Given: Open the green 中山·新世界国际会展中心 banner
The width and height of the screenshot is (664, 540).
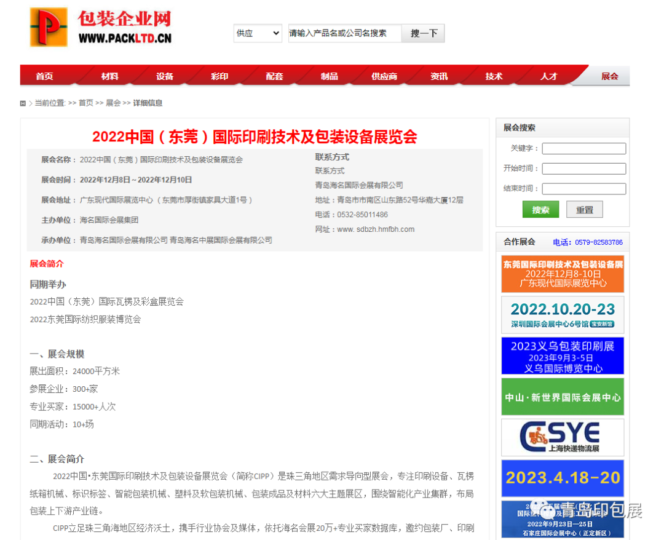Looking at the screenshot, I should point(563,397).
